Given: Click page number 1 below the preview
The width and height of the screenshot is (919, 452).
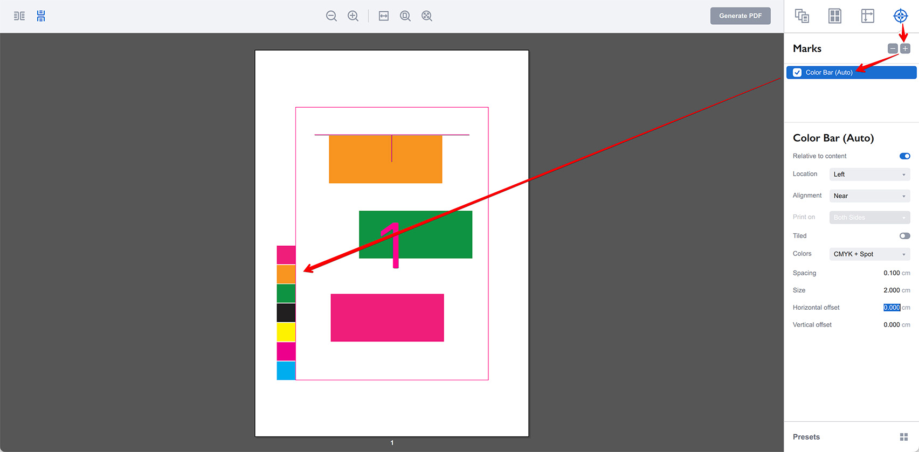Looking at the screenshot, I should (392, 443).
